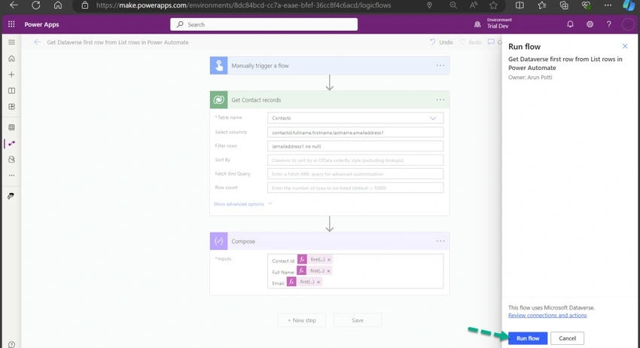The image size is (640, 348).
Task: Remove the Full Name expression token
Action: pos(328,271)
